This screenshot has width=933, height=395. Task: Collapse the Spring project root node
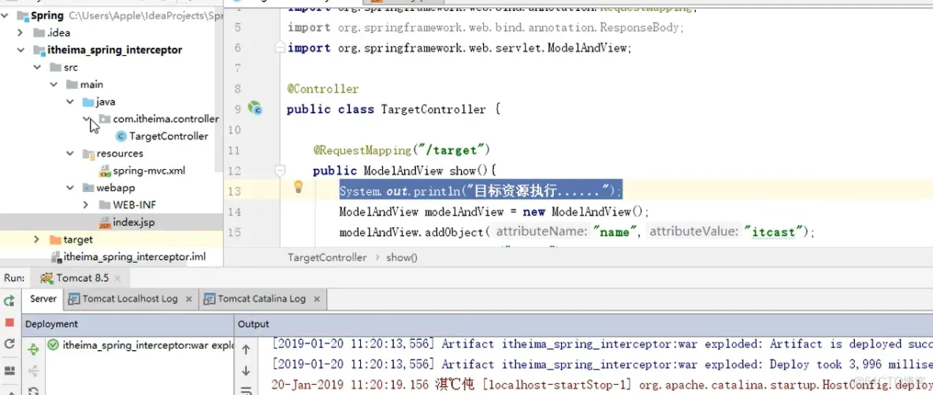click(6, 16)
